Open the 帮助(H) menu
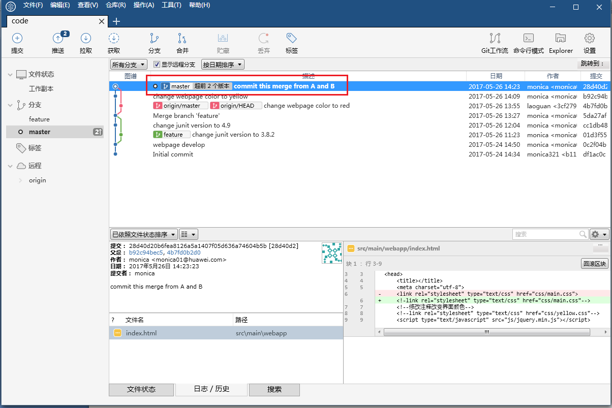Viewport: 612px width, 408px height. (x=199, y=5)
